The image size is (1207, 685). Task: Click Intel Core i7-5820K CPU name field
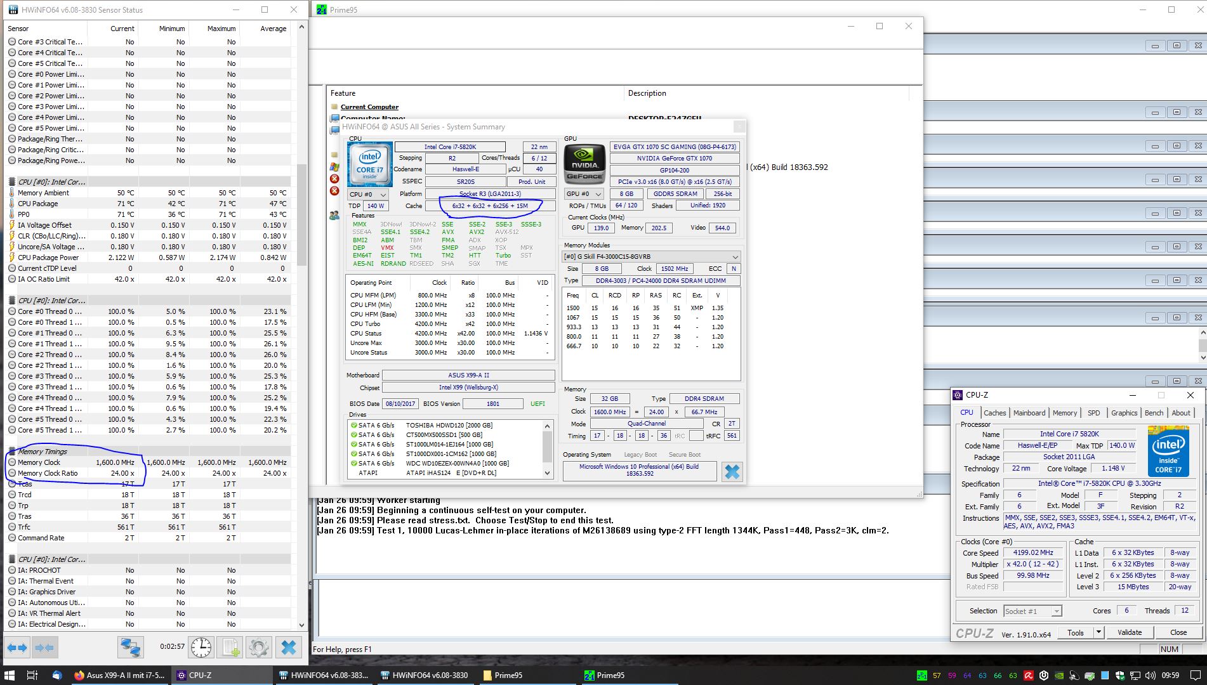point(450,147)
